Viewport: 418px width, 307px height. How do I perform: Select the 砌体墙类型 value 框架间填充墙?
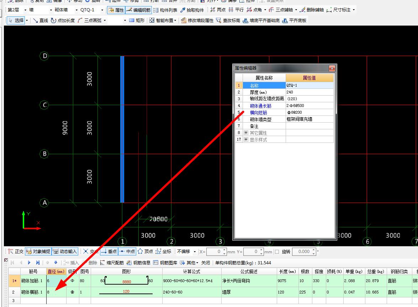tap(309, 119)
